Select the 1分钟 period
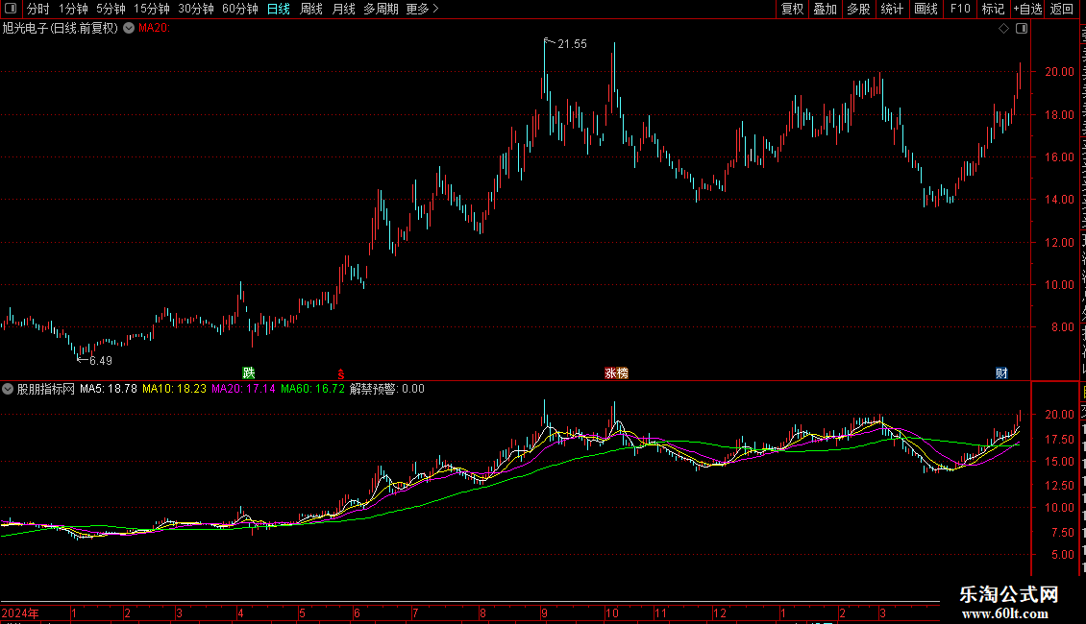 73,9
